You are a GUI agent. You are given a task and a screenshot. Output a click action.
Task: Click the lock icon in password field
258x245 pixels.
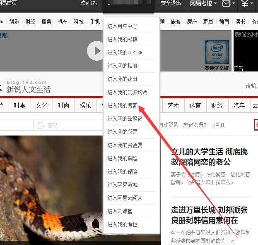click(40, 125)
